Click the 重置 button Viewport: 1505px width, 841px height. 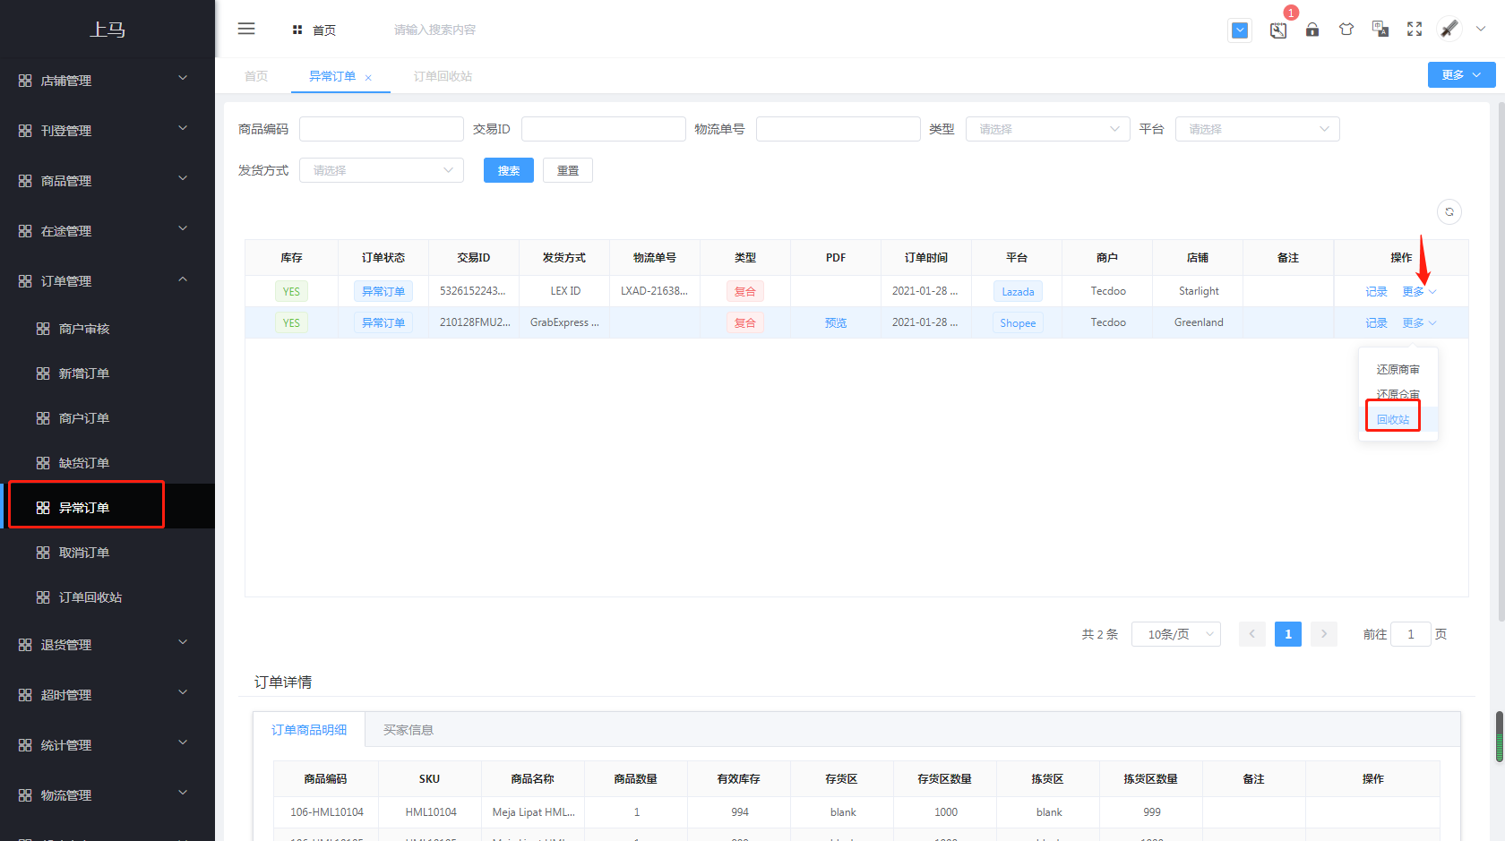(x=568, y=170)
